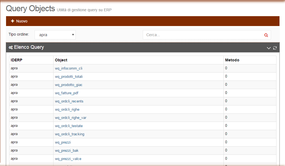Click the wq_ordcli_recents link
Screen dimensions: 285x166
pos(69,101)
